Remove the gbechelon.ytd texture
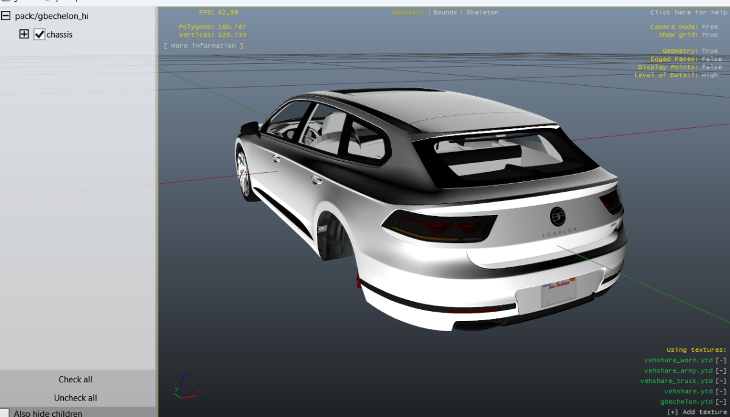The image size is (730, 417). click(721, 402)
